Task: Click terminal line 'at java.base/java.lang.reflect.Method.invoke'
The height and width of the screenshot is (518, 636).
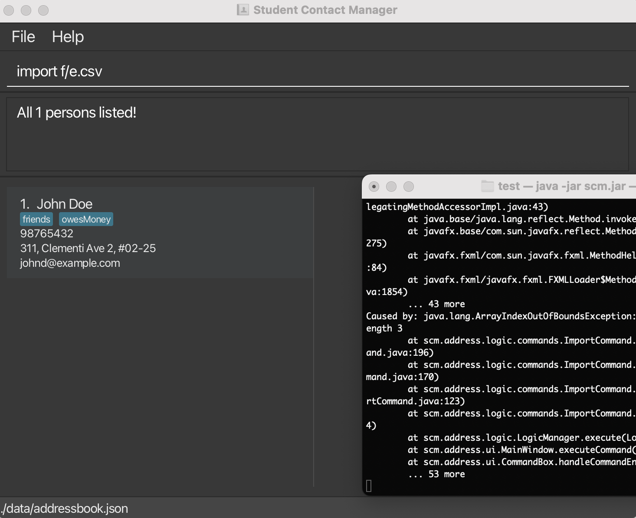Action: [522, 219]
